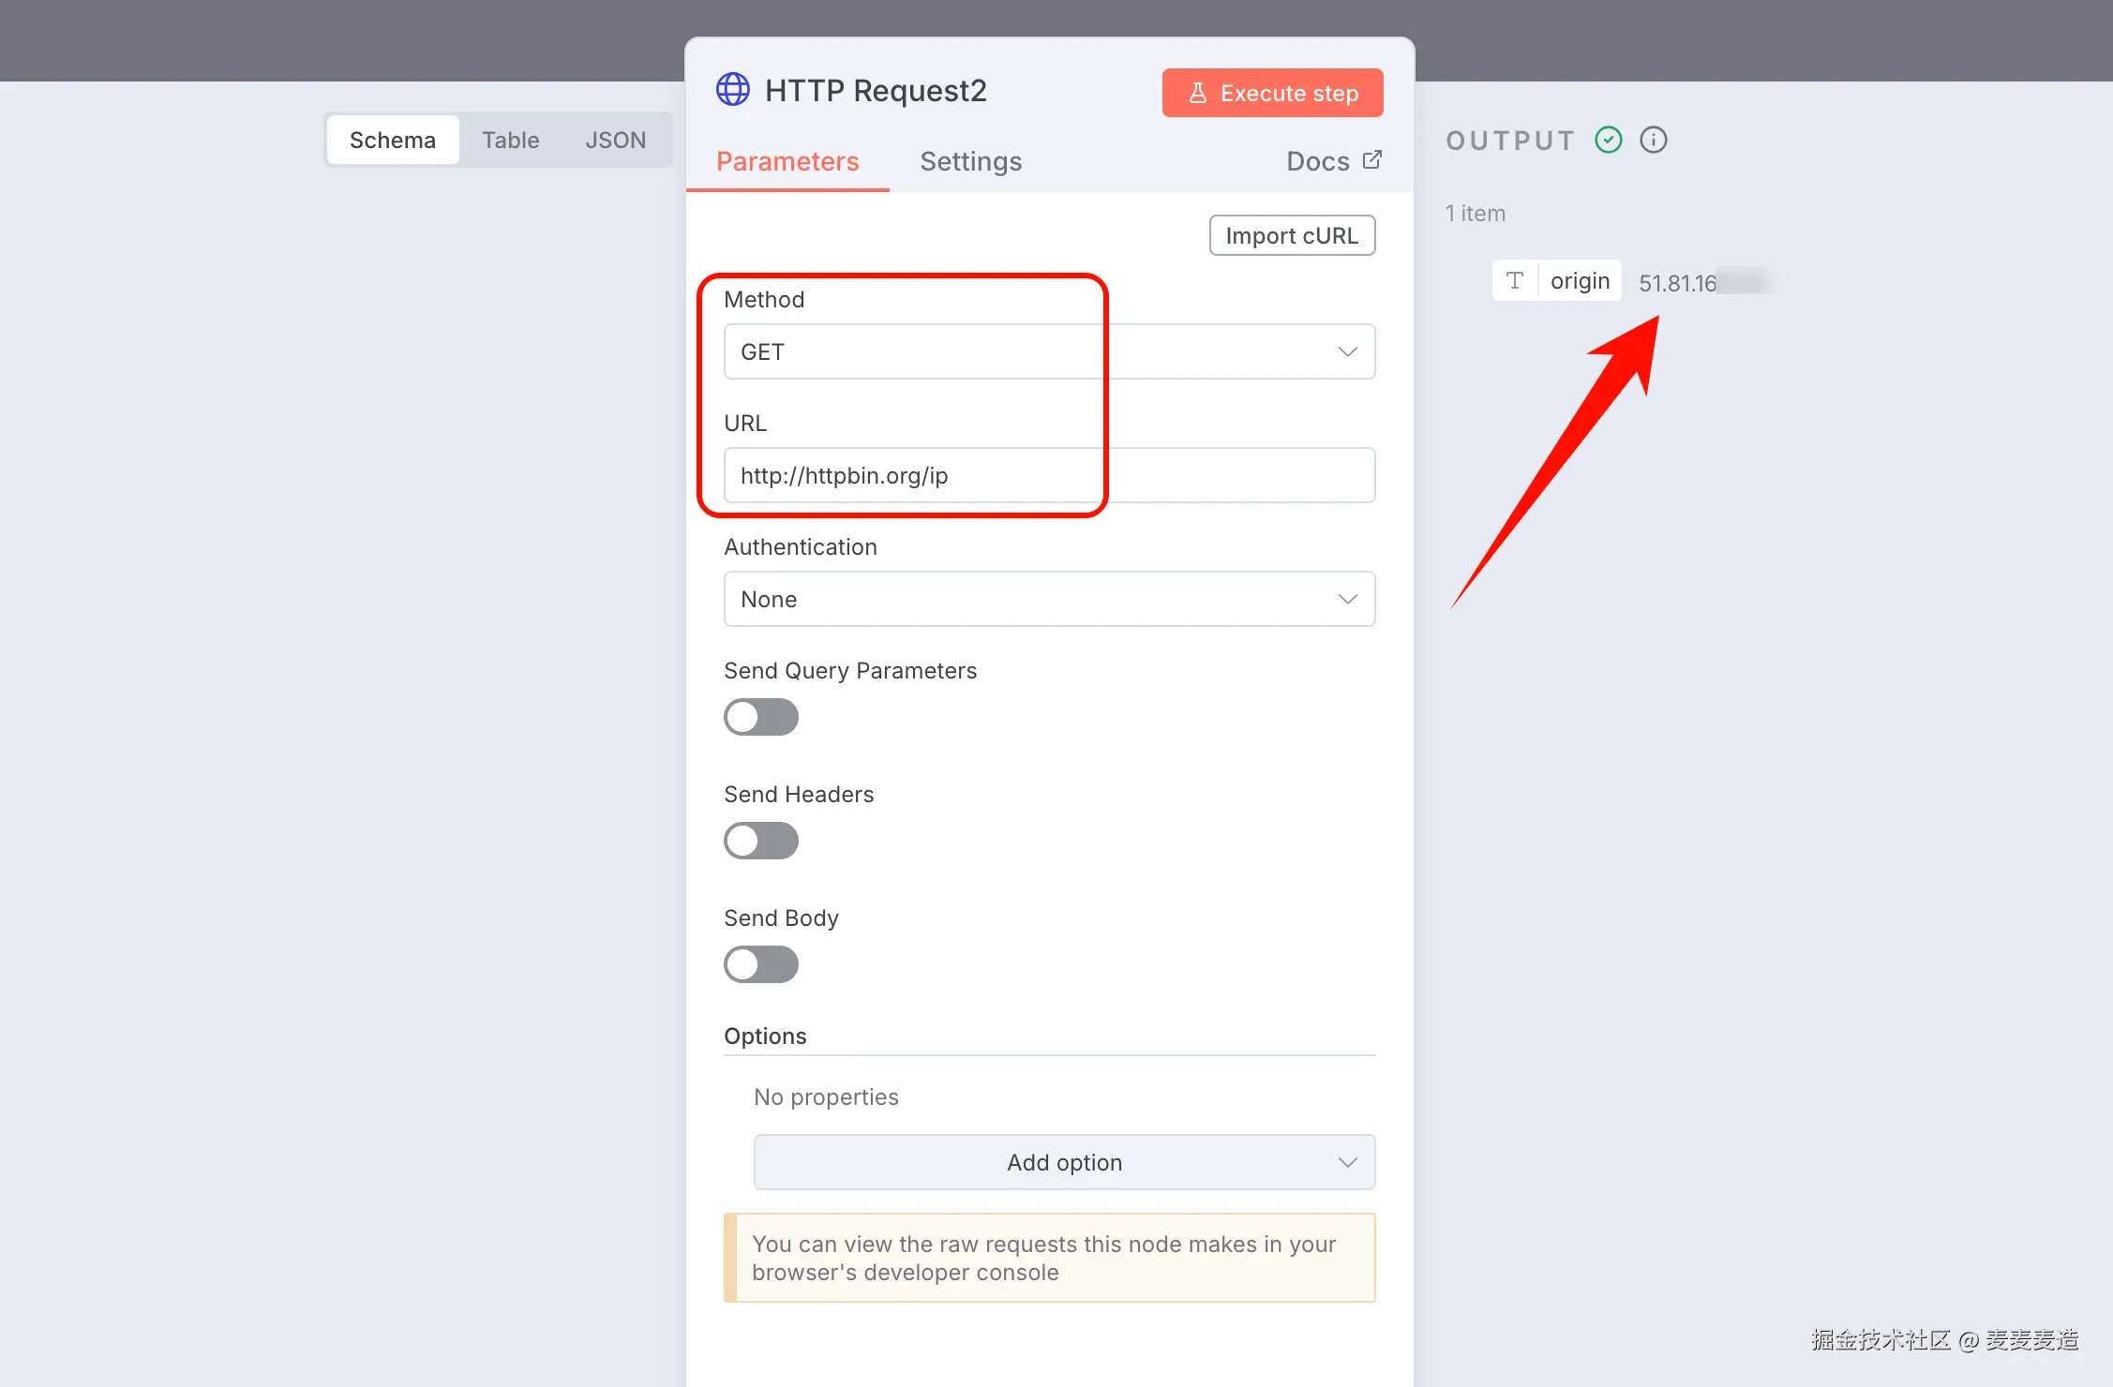Viewport: 2113px width, 1387px height.
Task: Click the Docs external link icon
Action: coord(1371,160)
